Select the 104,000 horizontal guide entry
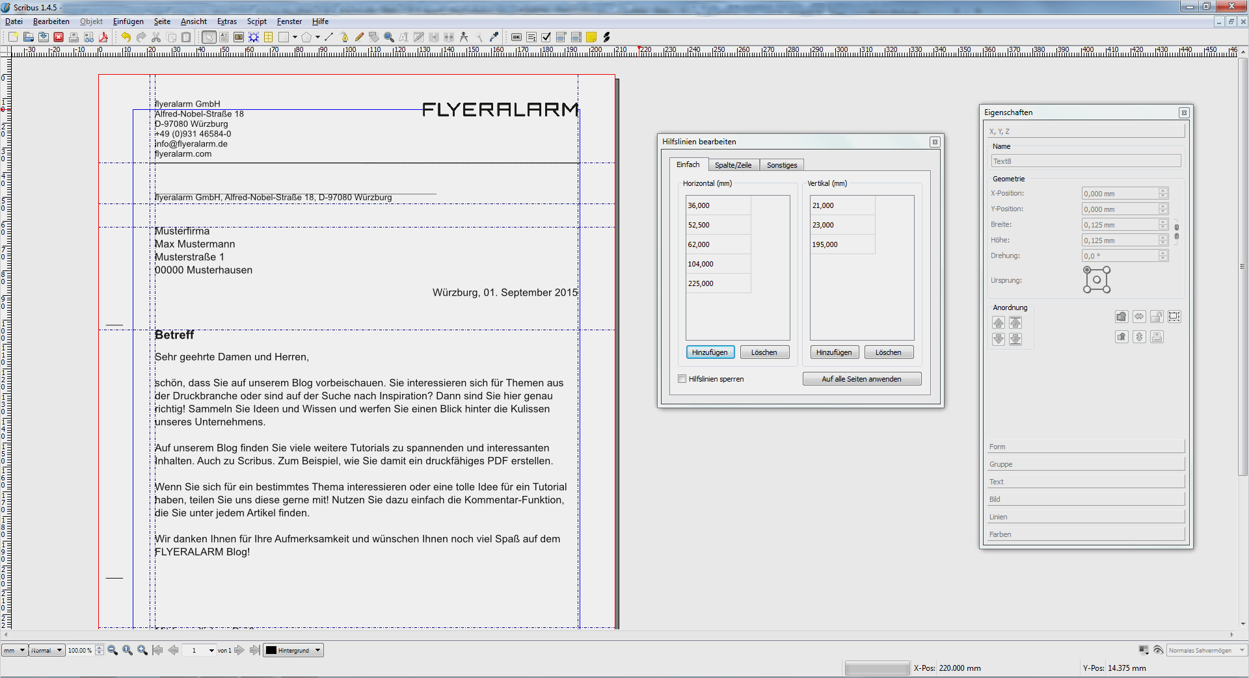1249x678 pixels. coord(701,264)
